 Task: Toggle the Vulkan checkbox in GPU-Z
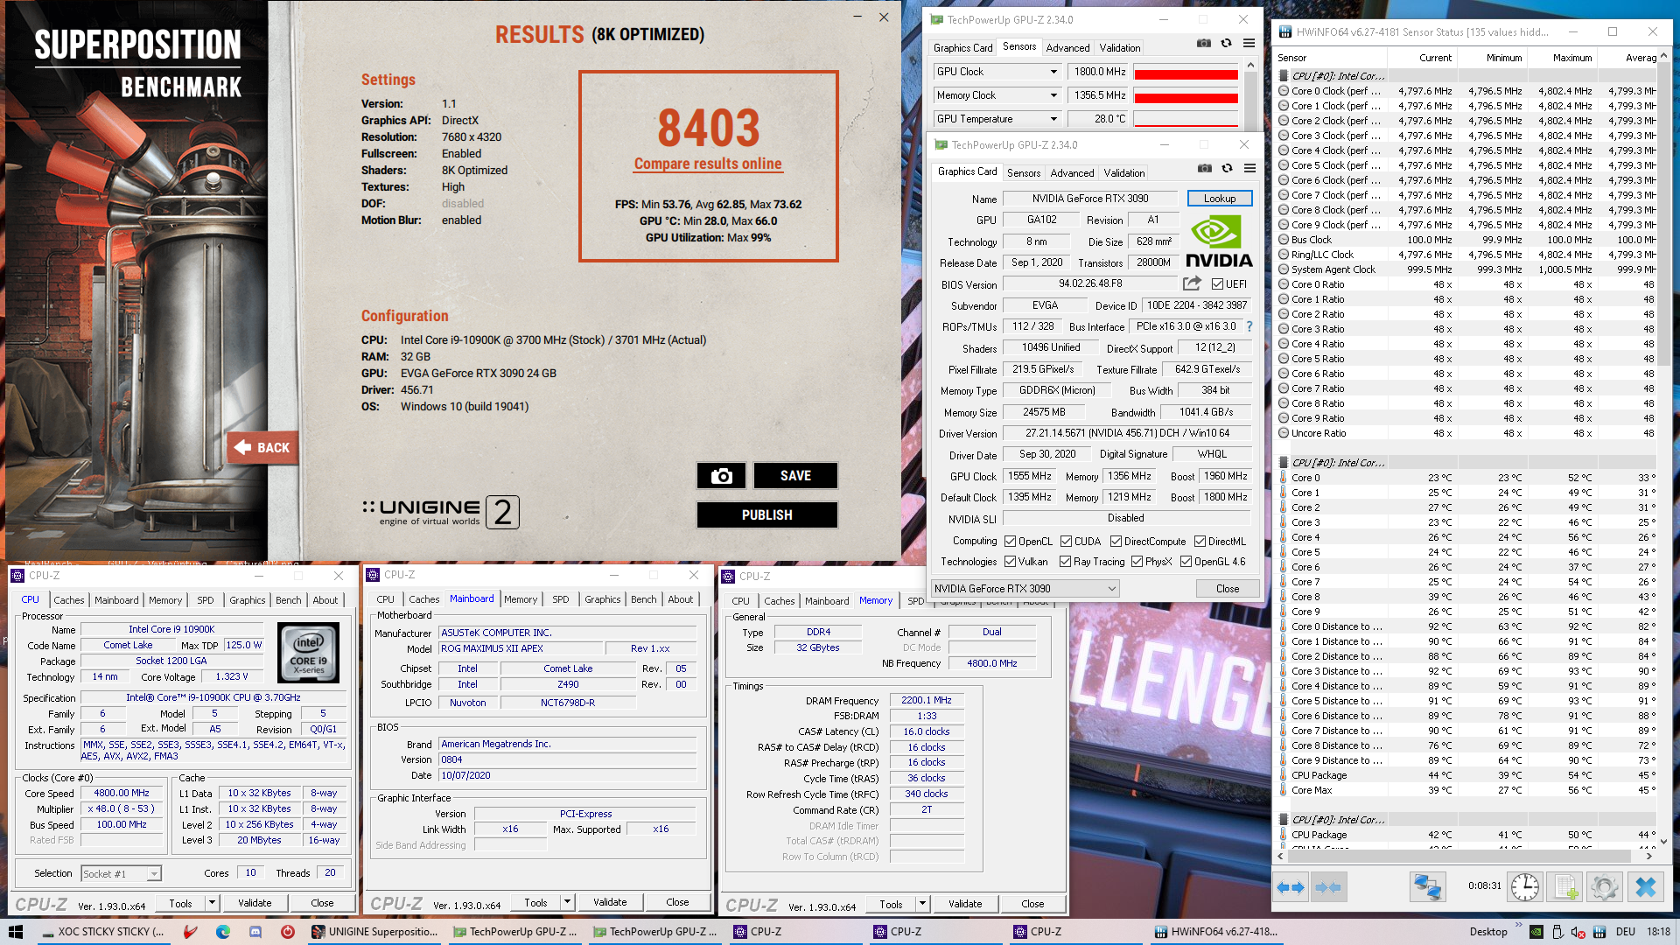coord(1011,562)
